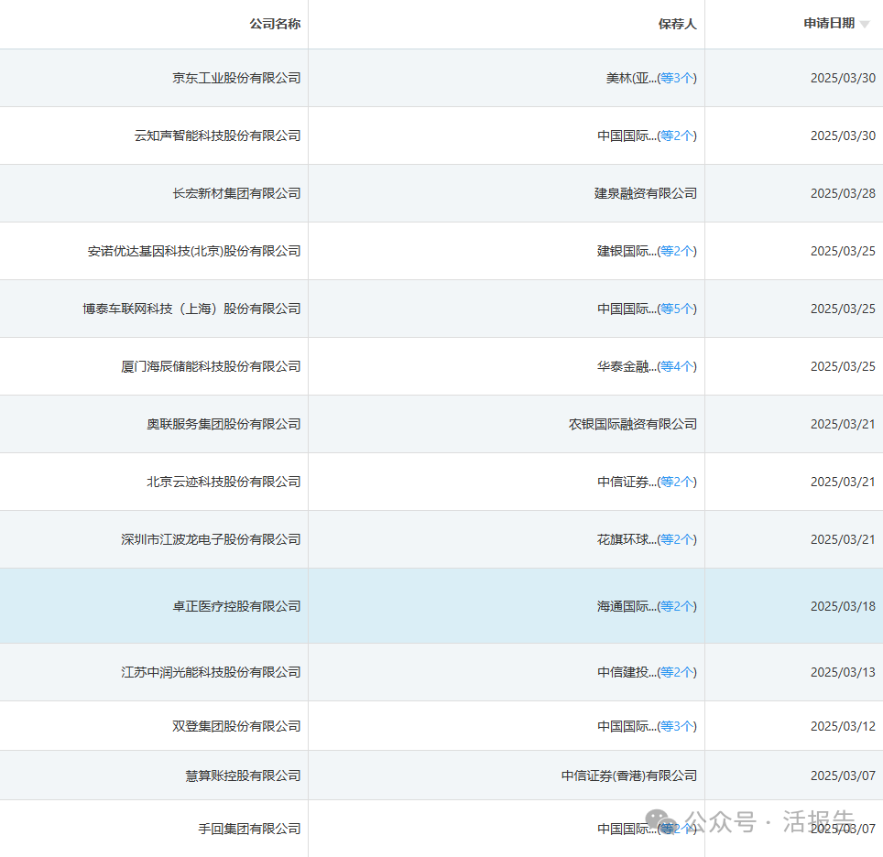Expand 等3个 sponsors for 京东工业
The image size is (883, 857).
[x=677, y=78]
